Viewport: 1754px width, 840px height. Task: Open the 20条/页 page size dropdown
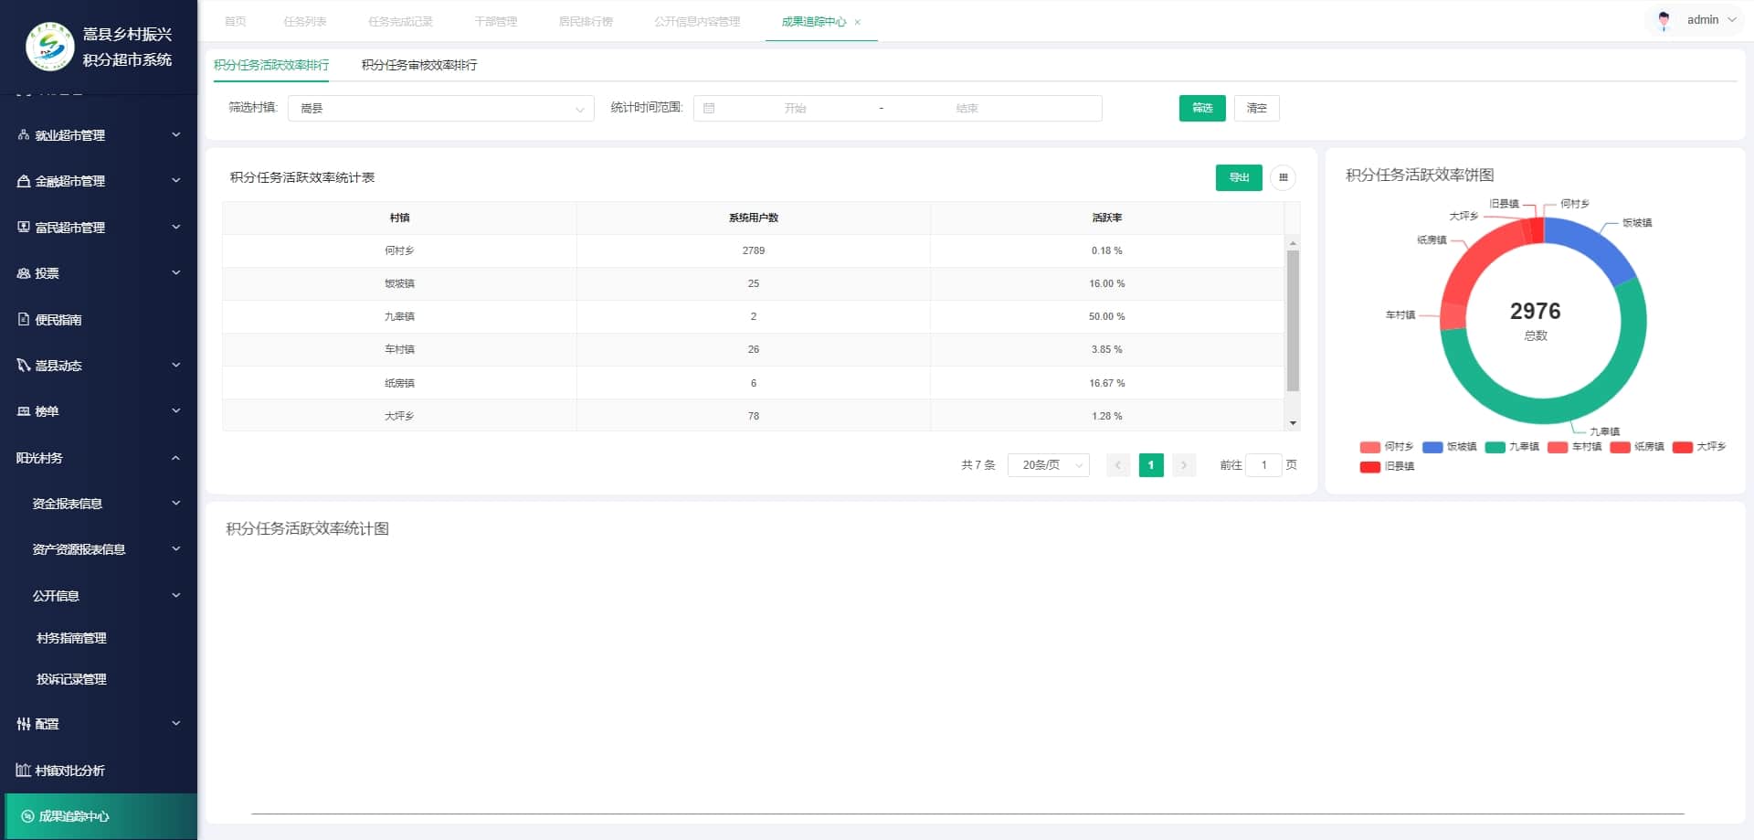coord(1049,465)
